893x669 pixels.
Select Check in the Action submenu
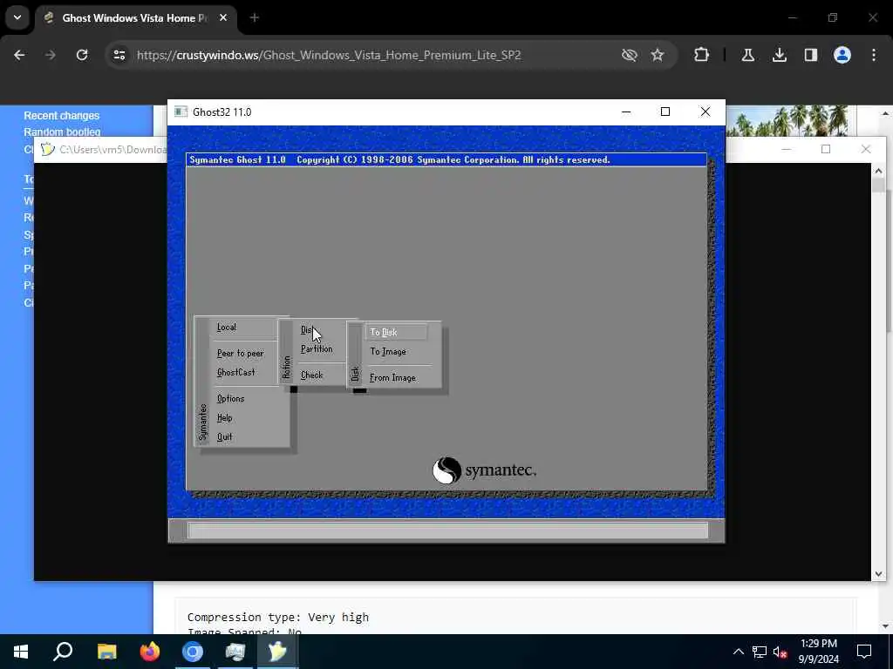pos(311,375)
